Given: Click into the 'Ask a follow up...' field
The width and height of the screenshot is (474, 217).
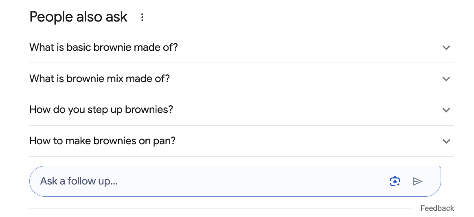Looking at the screenshot, I should click(x=212, y=181).
